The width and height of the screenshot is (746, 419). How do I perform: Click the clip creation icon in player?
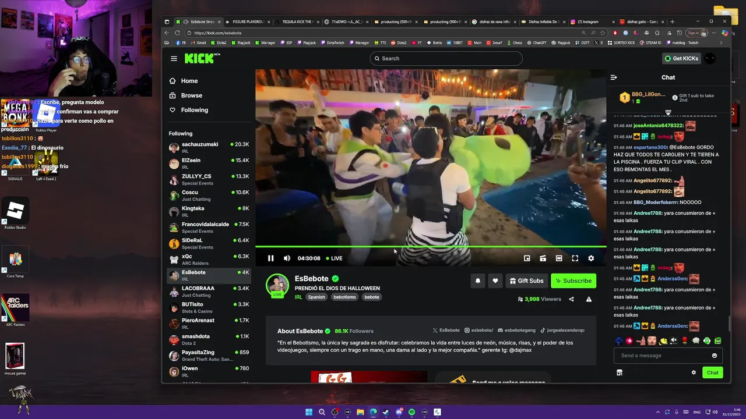tap(543, 258)
